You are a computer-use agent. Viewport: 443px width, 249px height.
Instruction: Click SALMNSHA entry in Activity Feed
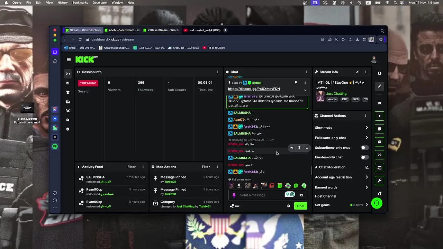[x=112, y=179]
